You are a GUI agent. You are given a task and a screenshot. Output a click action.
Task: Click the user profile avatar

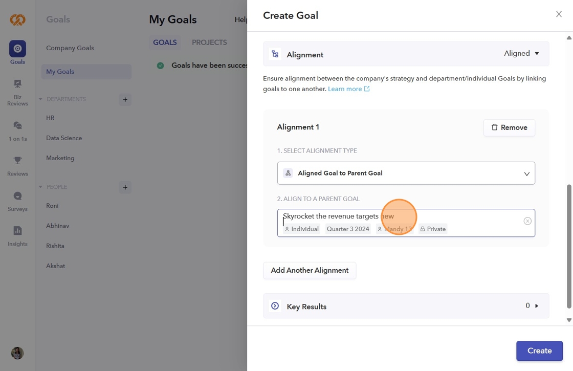pos(17,353)
